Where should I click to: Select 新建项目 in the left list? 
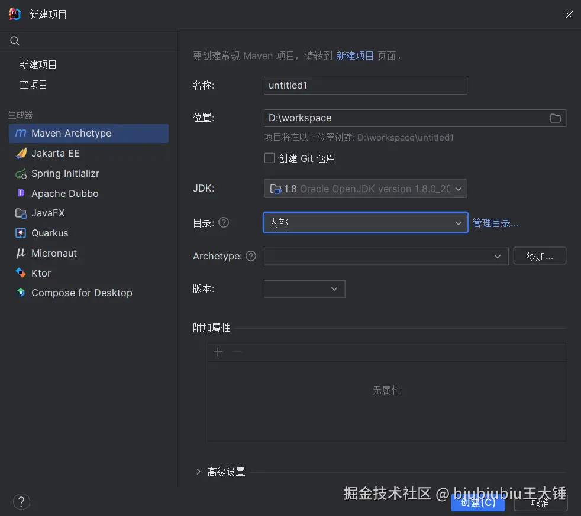pyautogui.click(x=38, y=65)
